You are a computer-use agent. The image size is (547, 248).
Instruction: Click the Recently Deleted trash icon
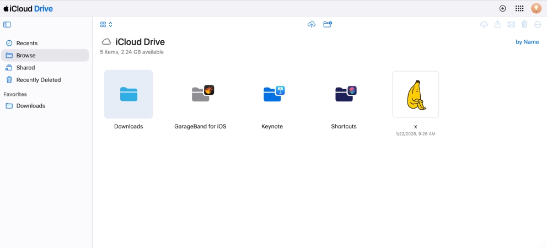tap(9, 80)
